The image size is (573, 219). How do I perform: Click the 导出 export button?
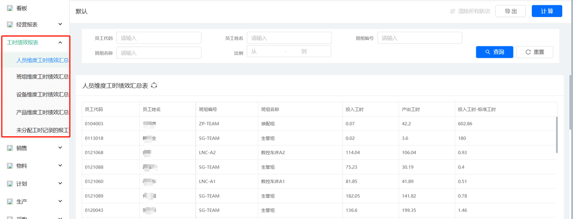510,11
